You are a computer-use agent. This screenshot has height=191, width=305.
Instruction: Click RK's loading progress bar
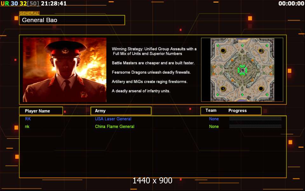[x=255, y=119]
